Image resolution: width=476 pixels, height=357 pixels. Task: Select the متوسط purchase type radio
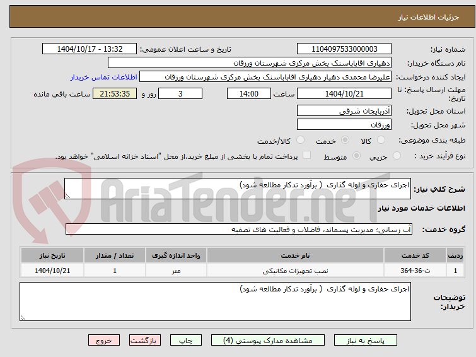(356, 156)
